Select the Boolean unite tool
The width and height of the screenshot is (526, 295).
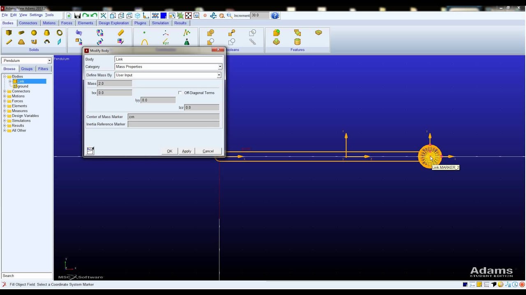211,33
